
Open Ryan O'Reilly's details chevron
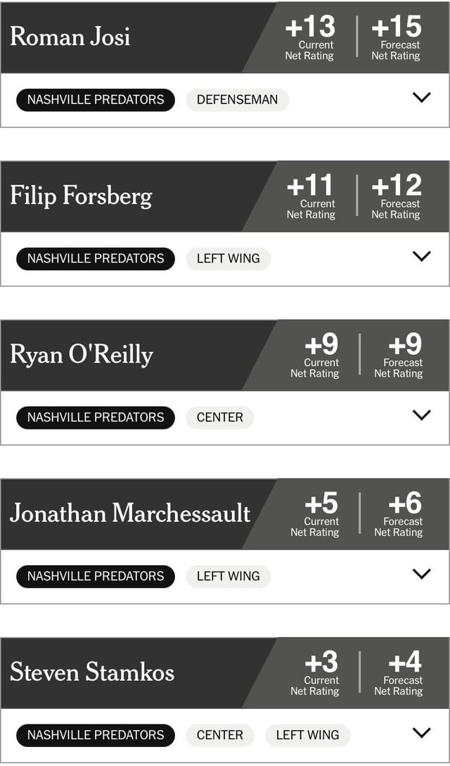coord(421,415)
